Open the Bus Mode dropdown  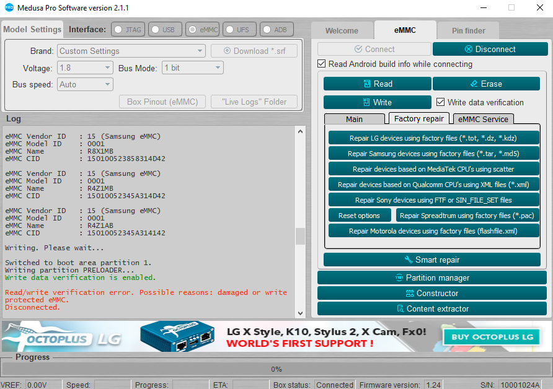(x=193, y=68)
